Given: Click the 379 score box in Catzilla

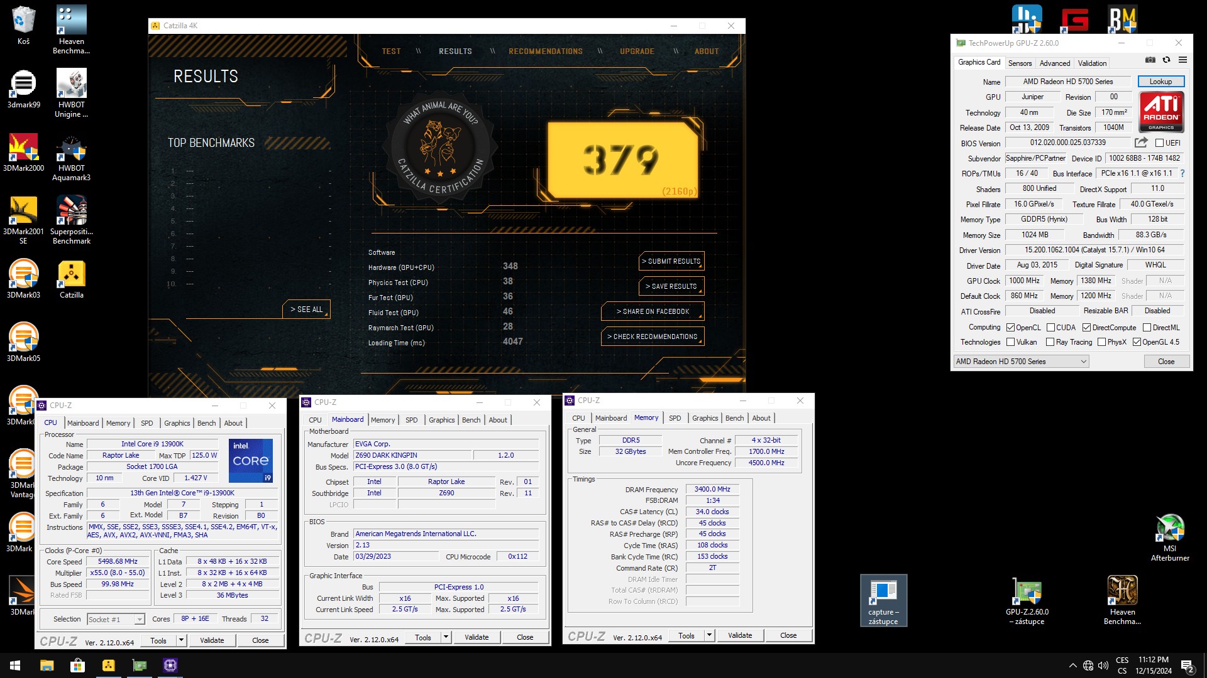Looking at the screenshot, I should [x=622, y=160].
